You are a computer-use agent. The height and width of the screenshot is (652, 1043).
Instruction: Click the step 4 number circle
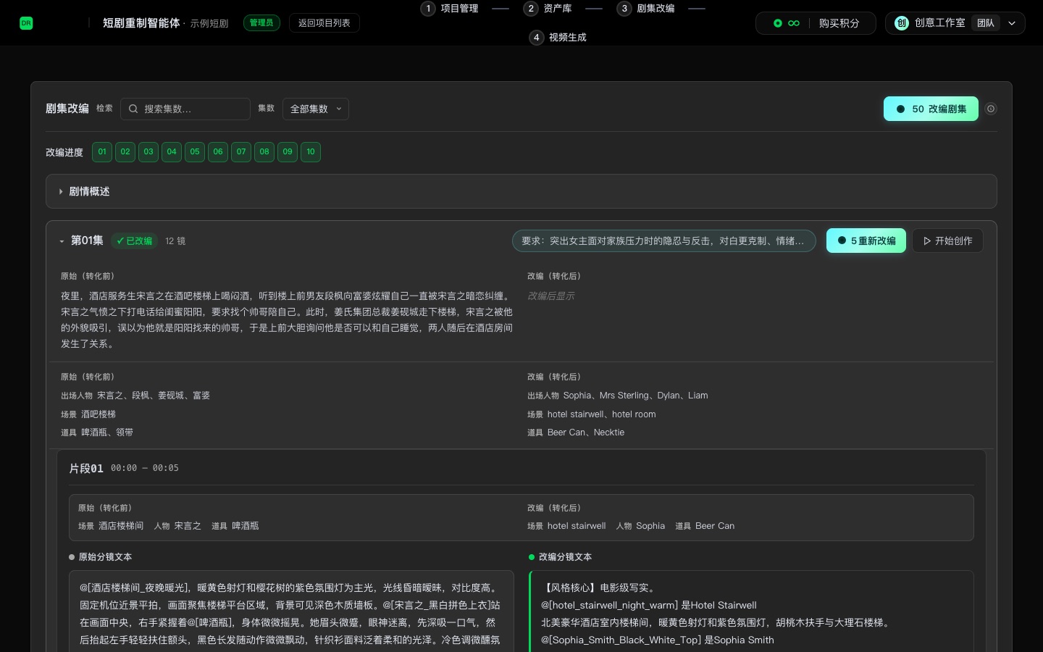tap(537, 37)
